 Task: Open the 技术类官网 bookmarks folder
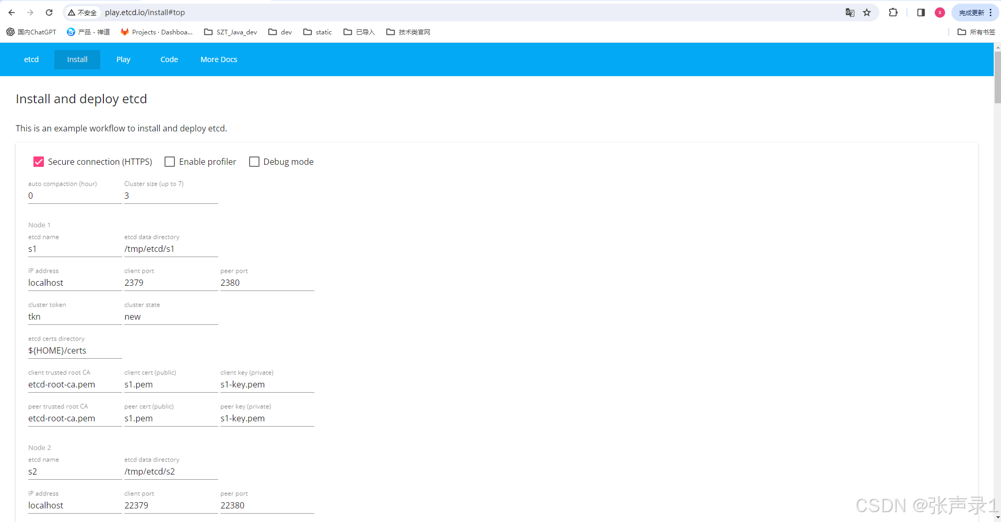[x=408, y=32]
